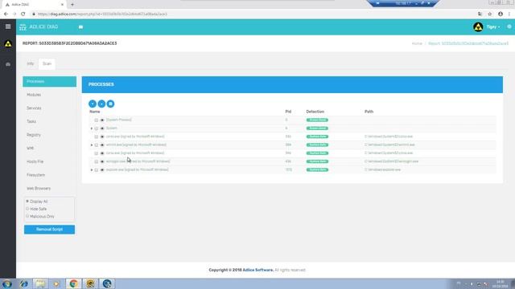Tick the checkbox for the System row
Screen dimensions: 515x289
(x=97, y=128)
